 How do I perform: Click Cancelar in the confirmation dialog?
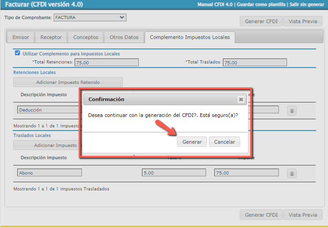click(x=224, y=142)
